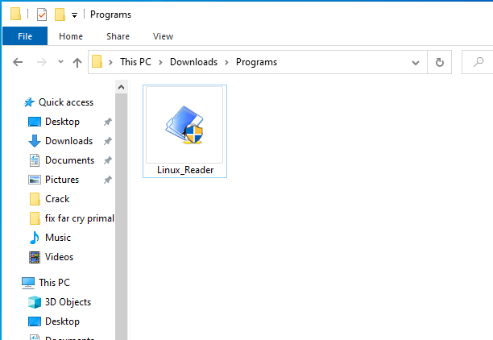Open pinned Desktop under Quick access

(62, 122)
